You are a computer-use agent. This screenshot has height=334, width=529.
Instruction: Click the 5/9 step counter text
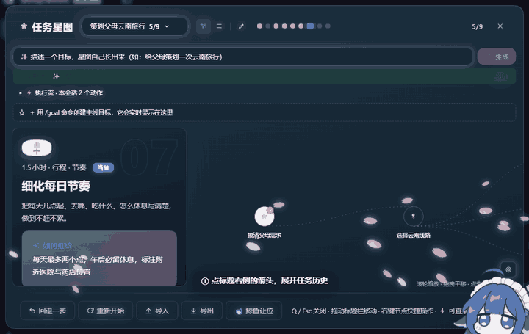coord(477,26)
